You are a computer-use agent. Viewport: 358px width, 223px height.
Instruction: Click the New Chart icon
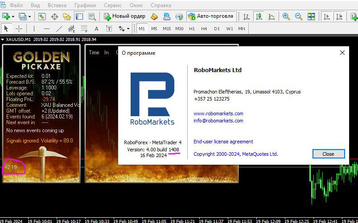tap(5, 16)
